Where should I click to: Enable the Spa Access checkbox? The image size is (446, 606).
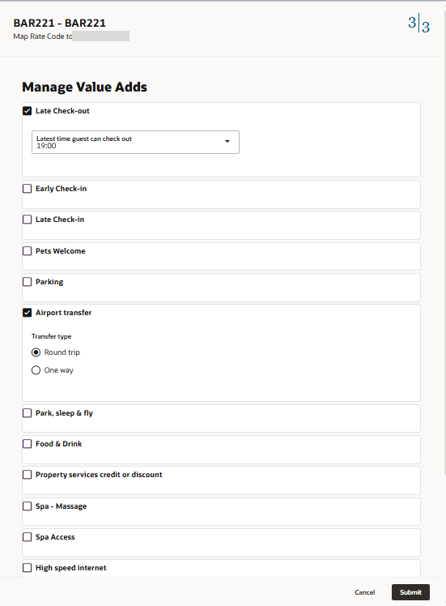tap(27, 537)
